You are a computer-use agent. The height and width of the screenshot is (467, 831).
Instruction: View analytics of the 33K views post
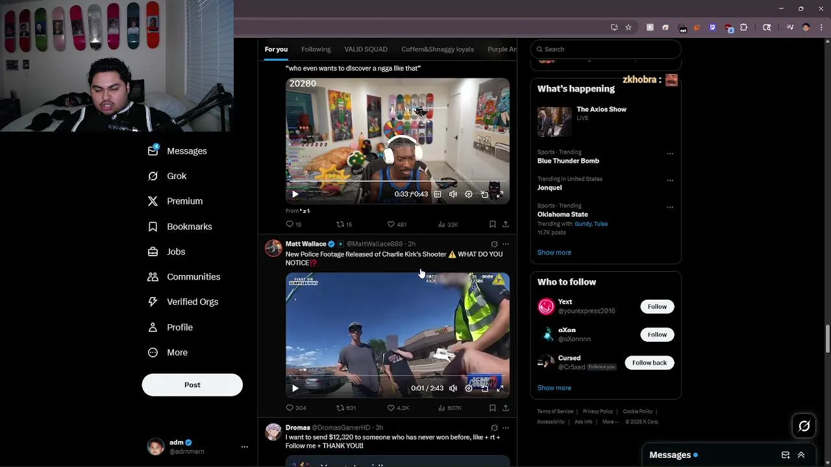(x=448, y=224)
